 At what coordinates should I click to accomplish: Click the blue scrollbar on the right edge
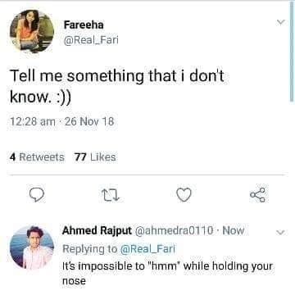point(292,51)
